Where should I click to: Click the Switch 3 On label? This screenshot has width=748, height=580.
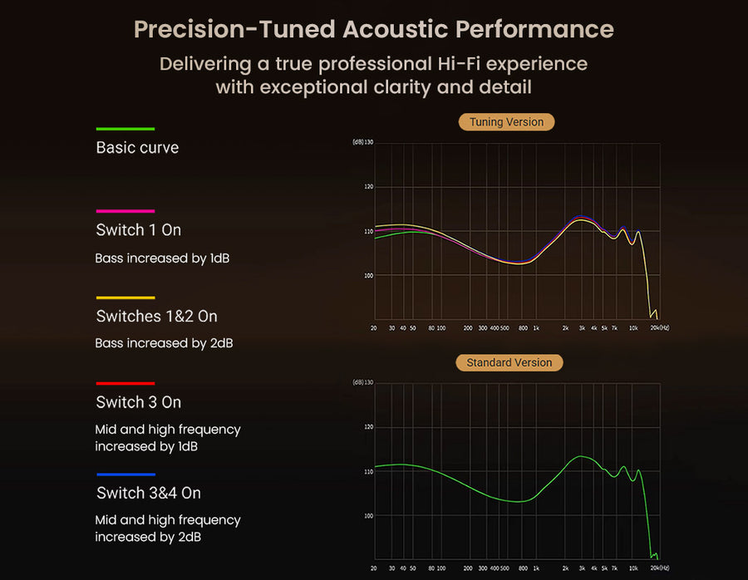coord(138,402)
